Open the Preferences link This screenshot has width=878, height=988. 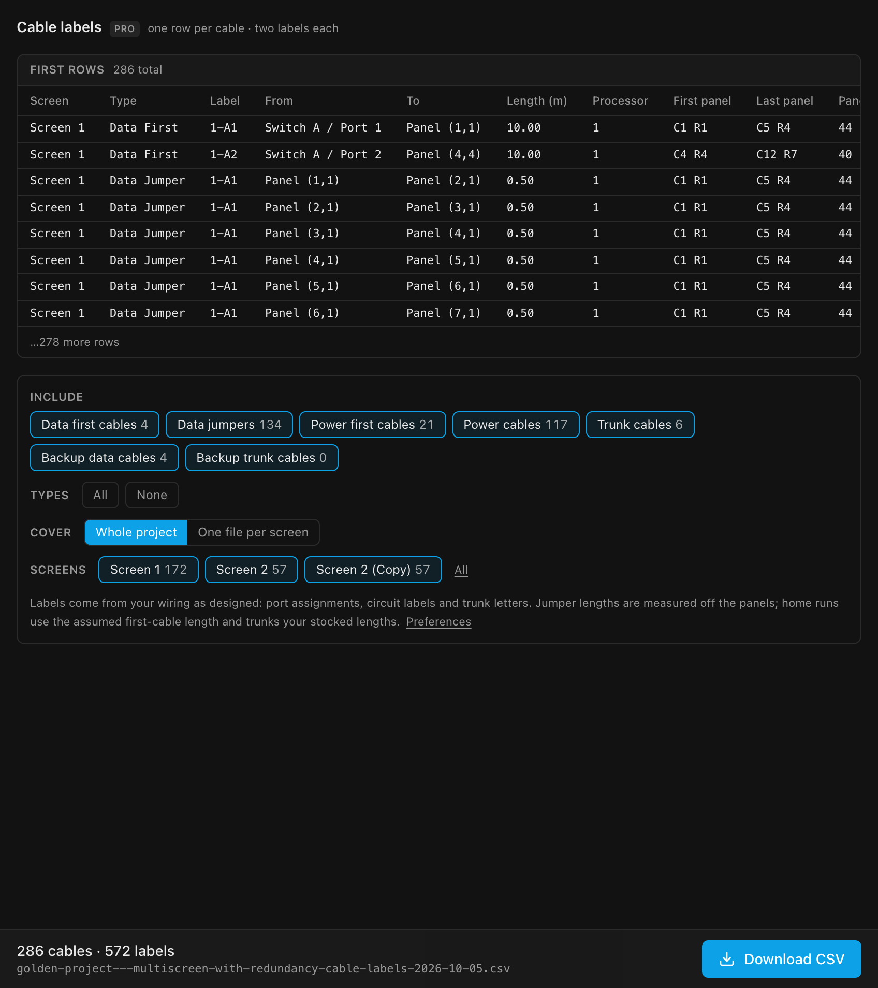pos(438,621)
